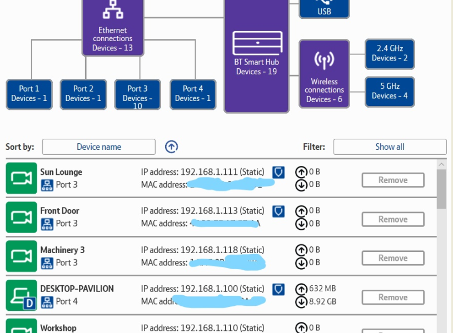The image size is (453, 333).
Task: Click the Machinery 3 camera icon
Action: click(x=22, y=256)
